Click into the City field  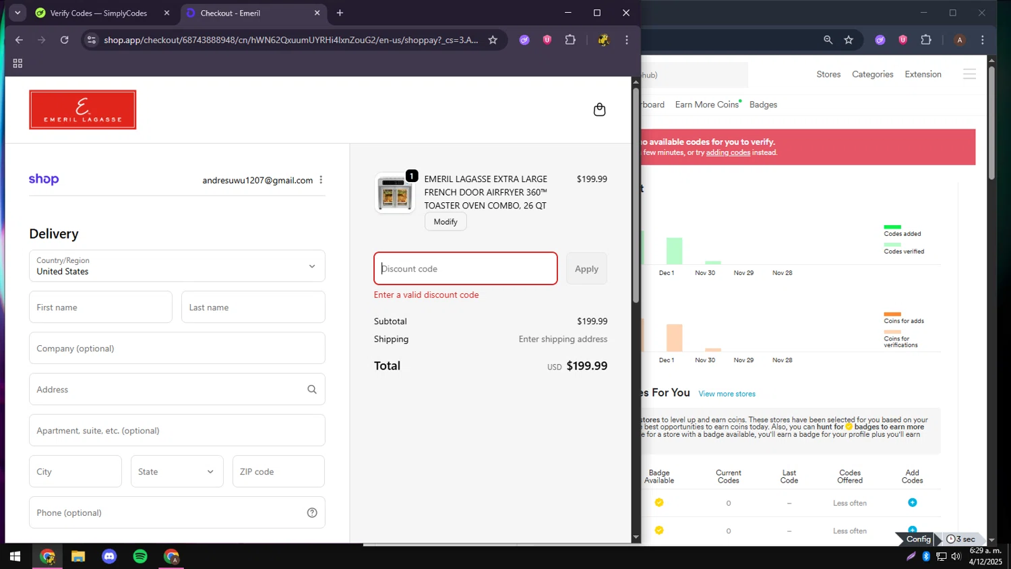click(75, 472)
